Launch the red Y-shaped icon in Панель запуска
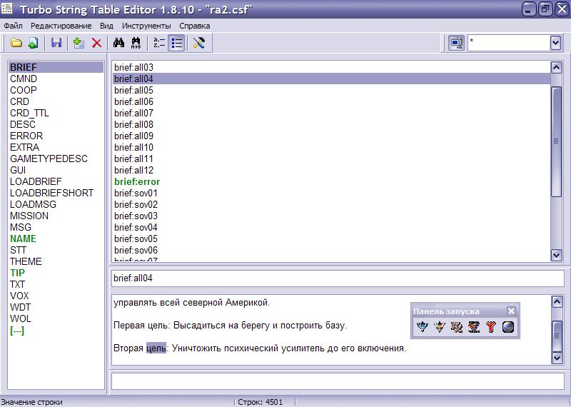The image size is (571, 407). click(x=491, y=327)
